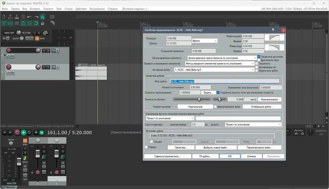This screenshot has height=189, width=329.
Task: Arm track 1 for recording in track panel
Action: coord(8,50)
